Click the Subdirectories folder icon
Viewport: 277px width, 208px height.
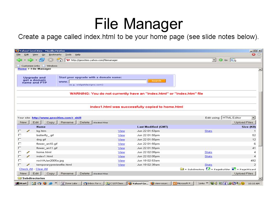coord(20,178)
